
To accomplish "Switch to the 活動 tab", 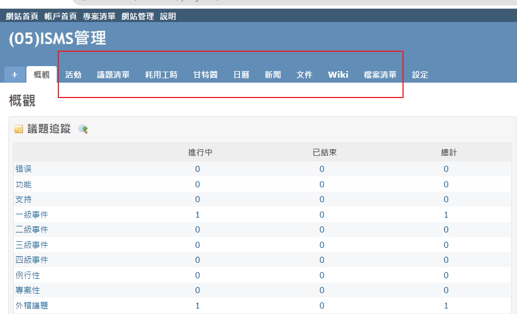I will [x=73, y=75].
